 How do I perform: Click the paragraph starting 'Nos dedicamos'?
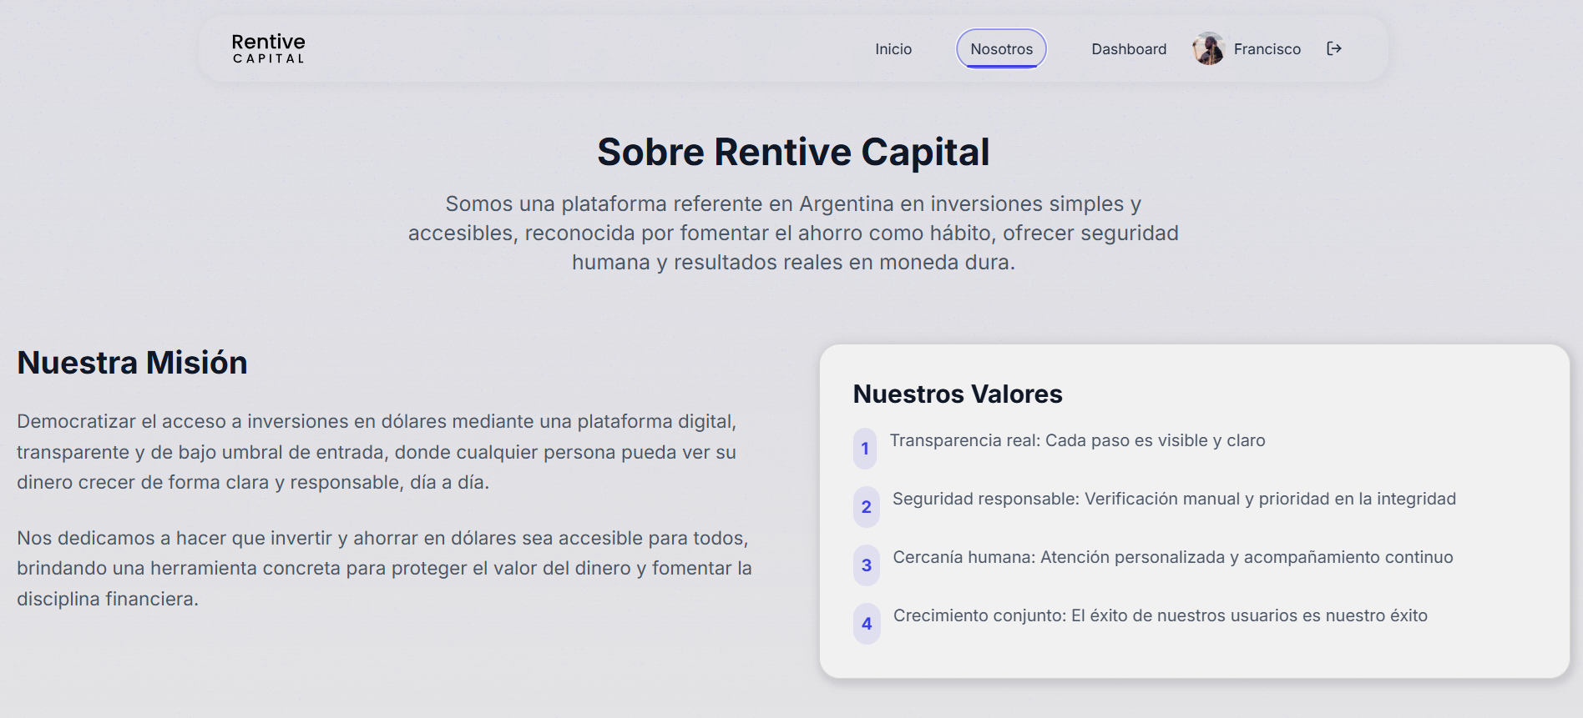[384, 569]
